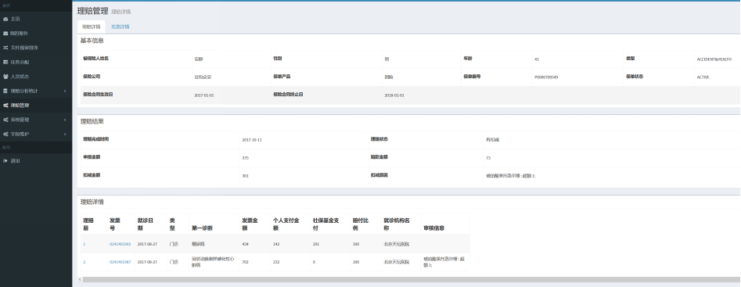The width and height of the screenshot is (741, 287).
Task: Click the 理赔结果 section title
Action: (92, 122)
